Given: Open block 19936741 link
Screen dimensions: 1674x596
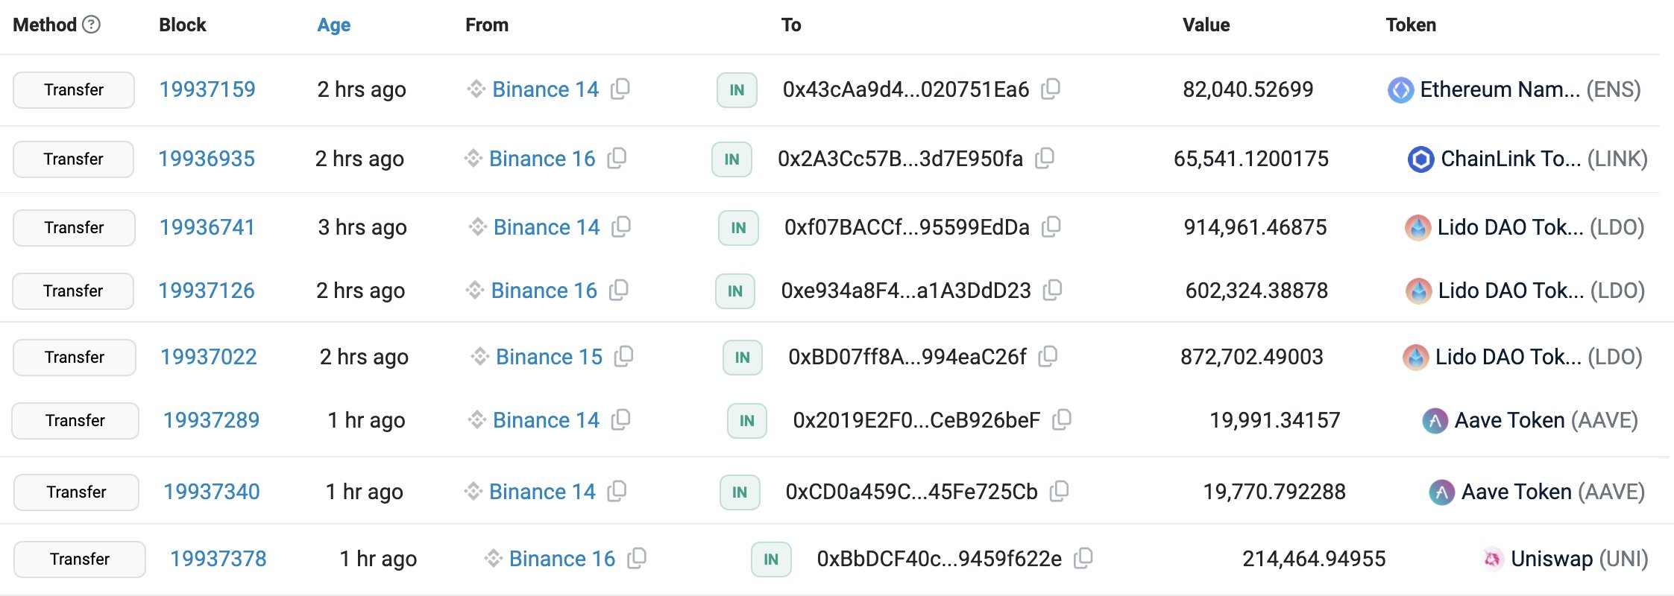Looking at the screenshot, I should point(207,227).
